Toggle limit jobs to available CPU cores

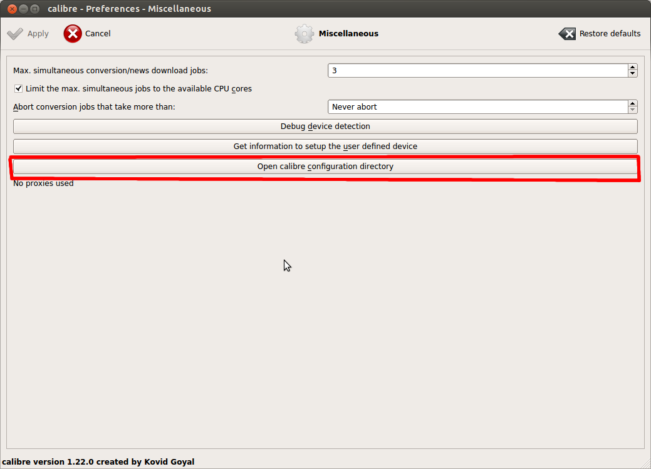coord(19,89)
